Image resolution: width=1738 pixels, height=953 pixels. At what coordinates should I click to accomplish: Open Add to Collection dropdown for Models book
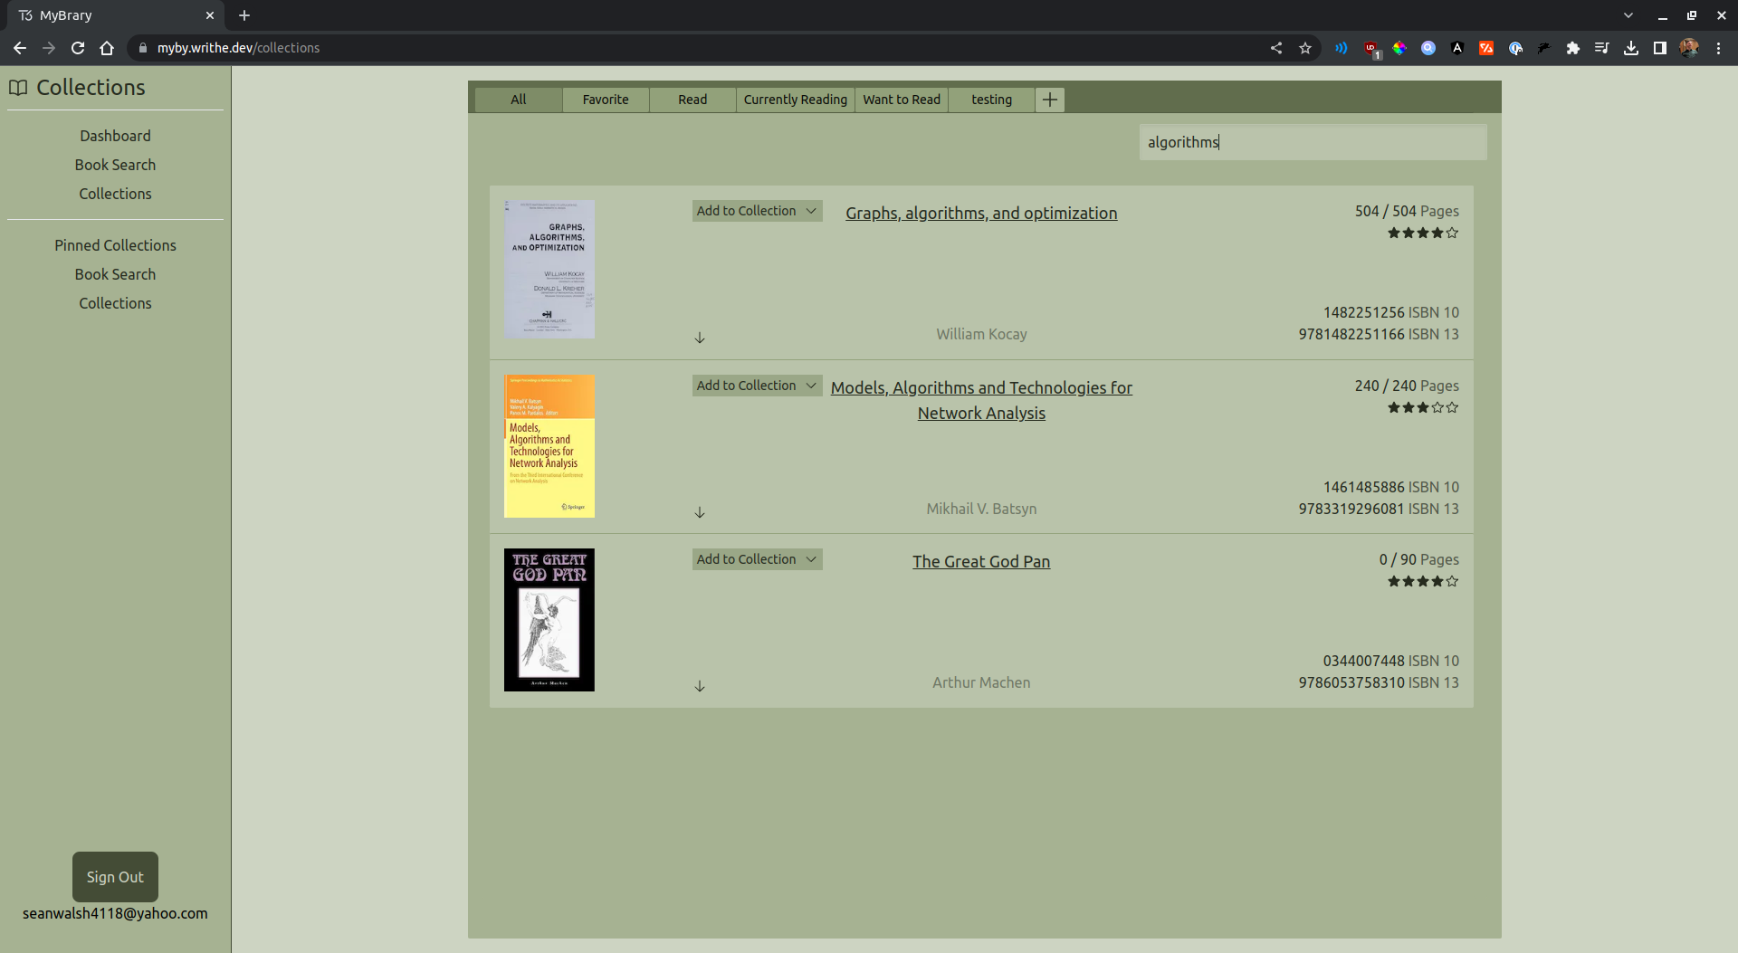tap(757, 386)
